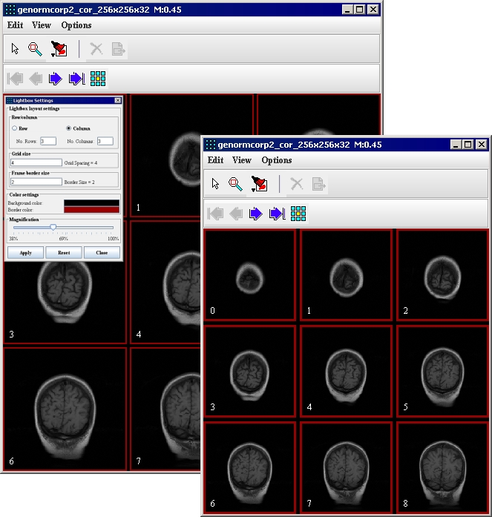Click the Grid size input field
This screenshot has width=492, height=517.
(36, 162)
